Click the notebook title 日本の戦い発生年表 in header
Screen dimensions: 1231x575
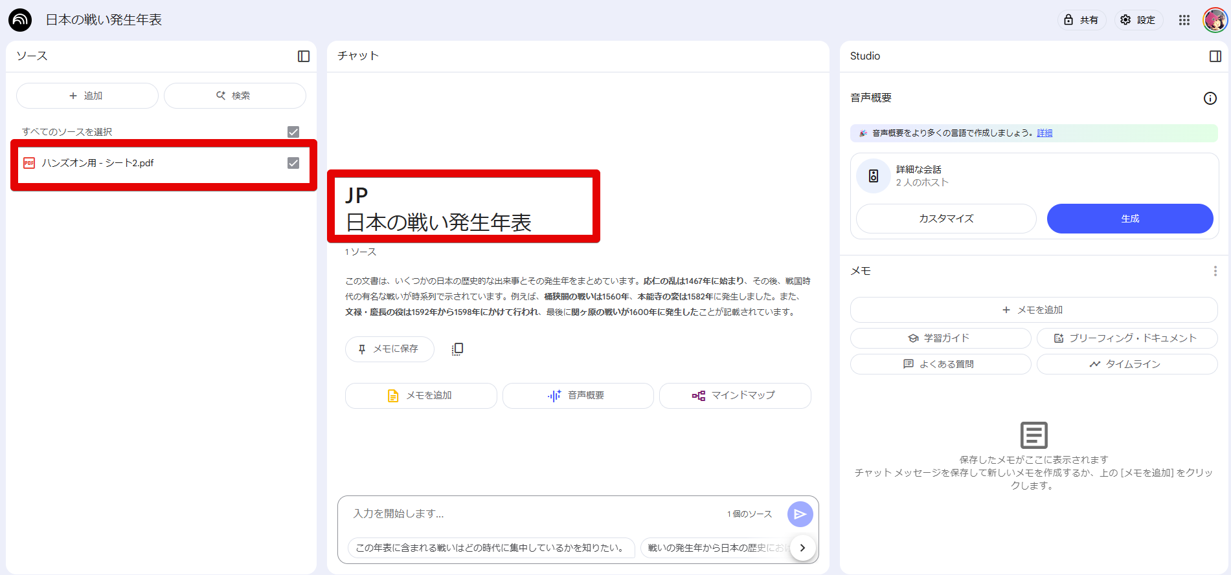(x=104, y=20)
